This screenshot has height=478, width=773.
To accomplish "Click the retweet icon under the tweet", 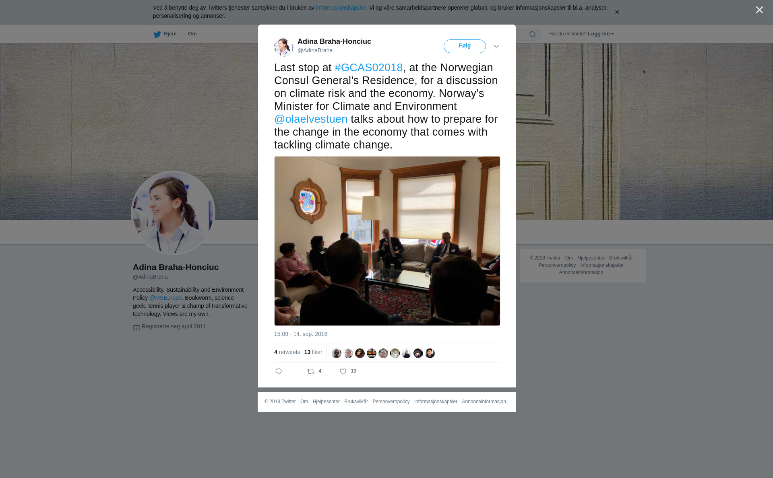I will coord(311,371).
